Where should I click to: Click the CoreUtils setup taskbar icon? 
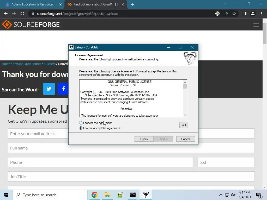(146, 195)
